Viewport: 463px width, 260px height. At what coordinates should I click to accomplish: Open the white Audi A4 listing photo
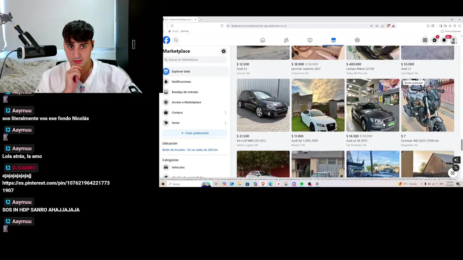point(318,105)
